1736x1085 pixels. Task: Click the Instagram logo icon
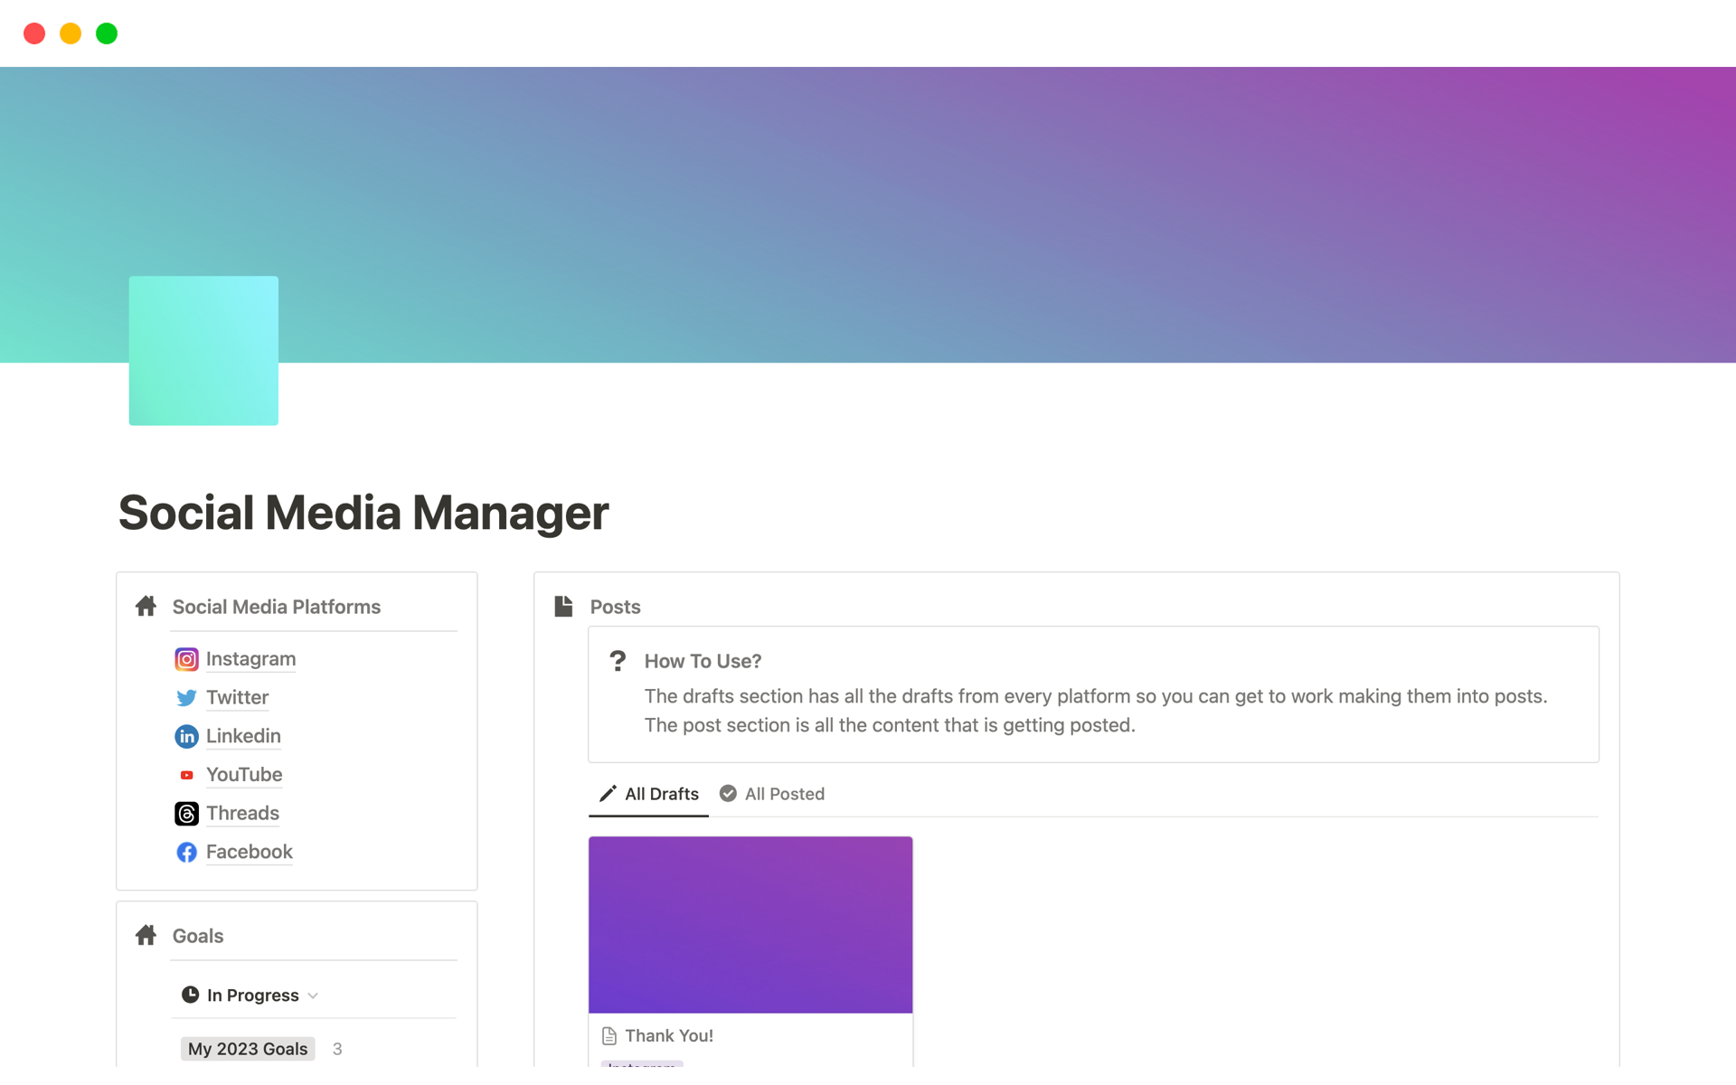point(186,659)
